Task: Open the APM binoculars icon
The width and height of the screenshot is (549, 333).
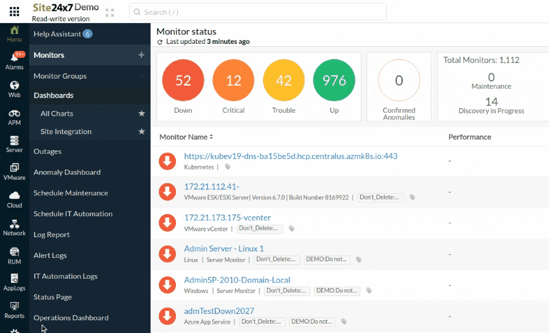Action: pos(14,117)
